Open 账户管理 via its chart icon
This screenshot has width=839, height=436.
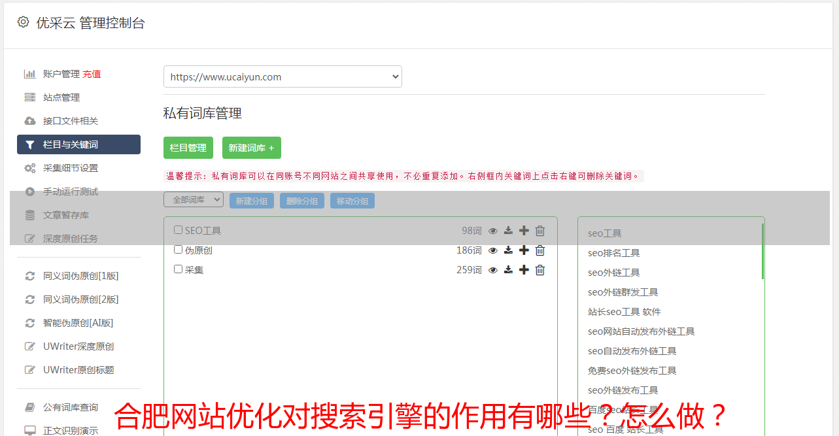point(29,74)
